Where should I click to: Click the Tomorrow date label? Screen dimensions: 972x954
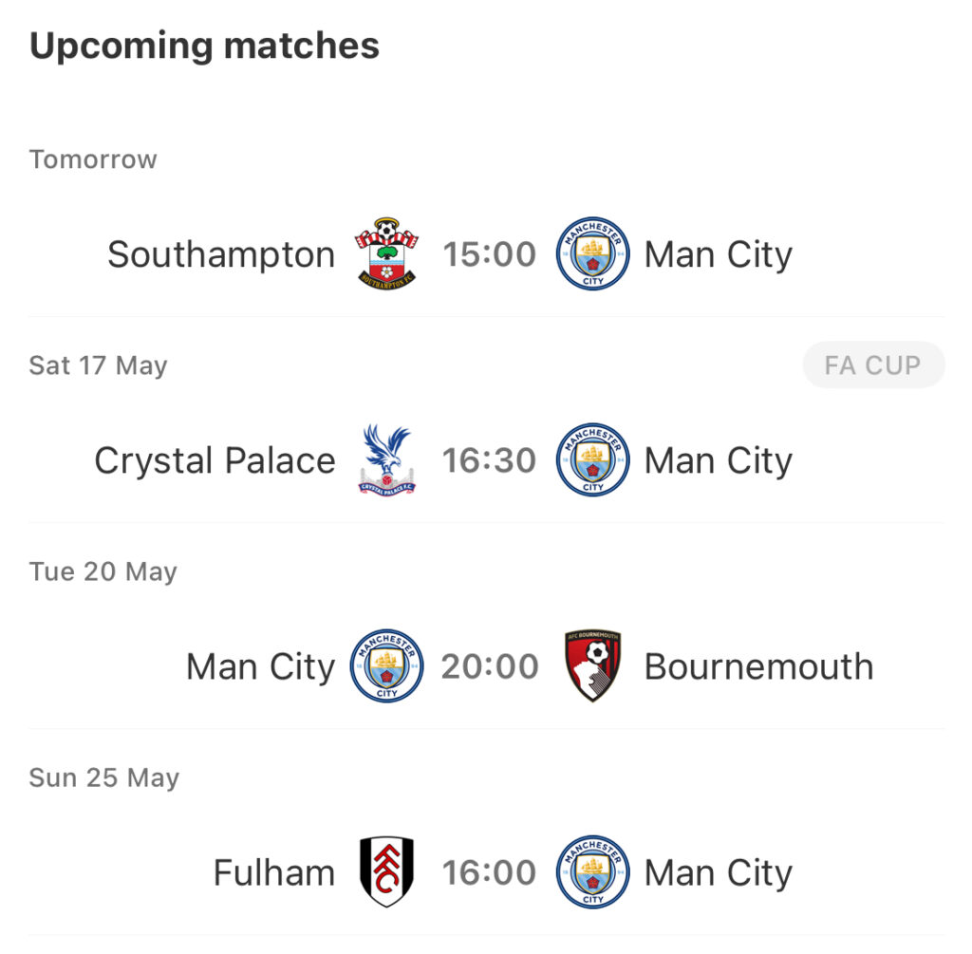tap(93, 159)
